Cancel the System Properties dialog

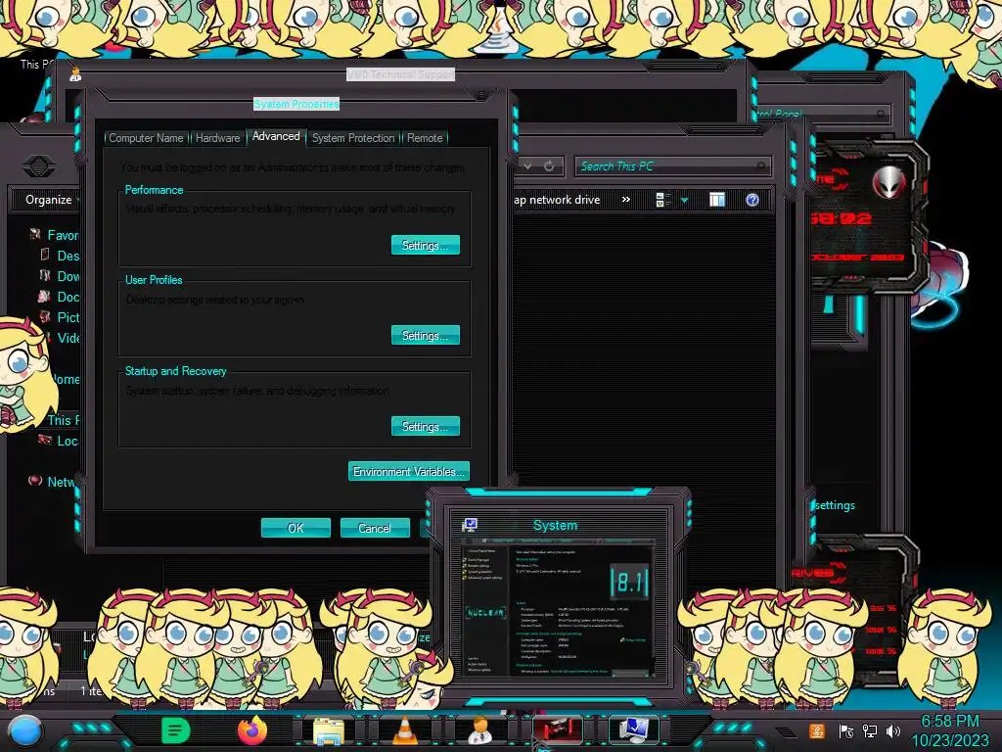(x=375, y=528)
